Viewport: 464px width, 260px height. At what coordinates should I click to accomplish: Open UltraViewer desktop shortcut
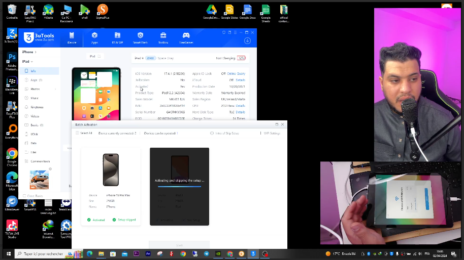[x=12, y=204]
